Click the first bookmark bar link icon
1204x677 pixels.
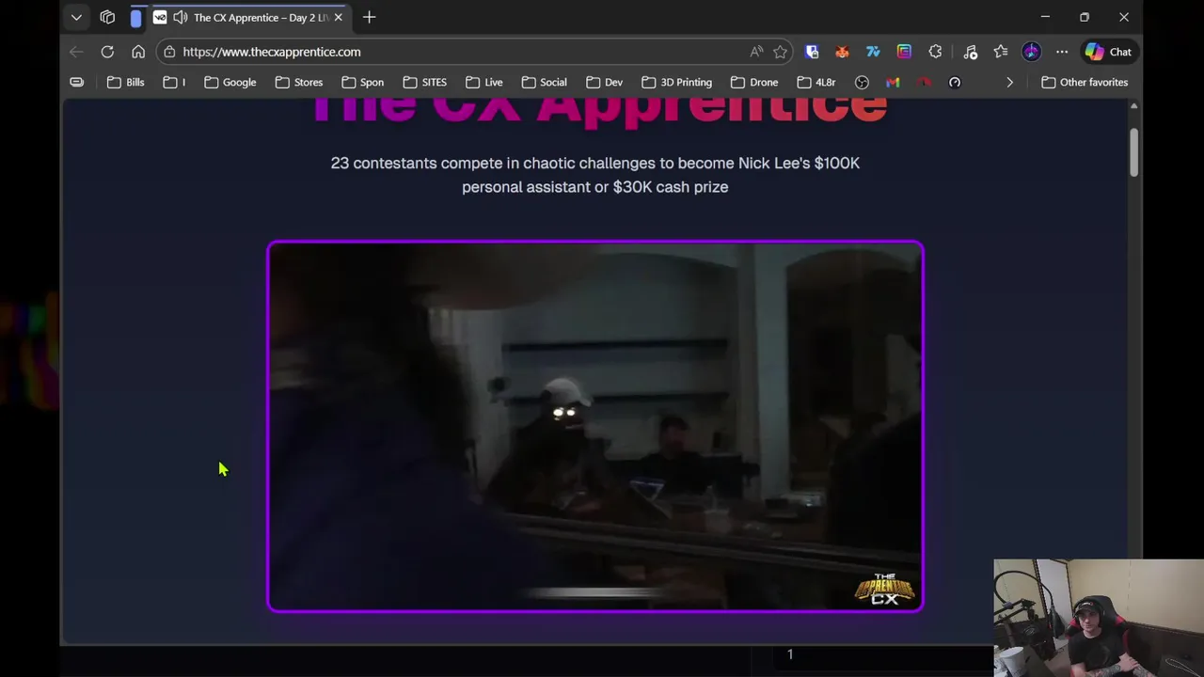77,82
